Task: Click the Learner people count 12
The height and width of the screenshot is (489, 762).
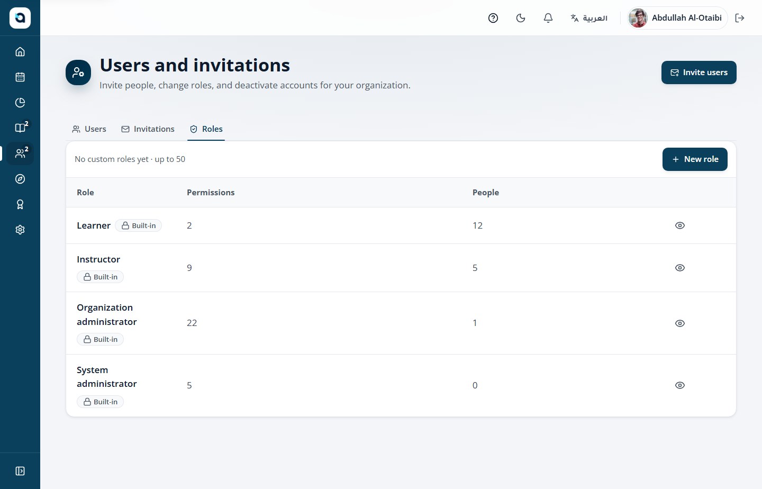Action: [477, 225]
